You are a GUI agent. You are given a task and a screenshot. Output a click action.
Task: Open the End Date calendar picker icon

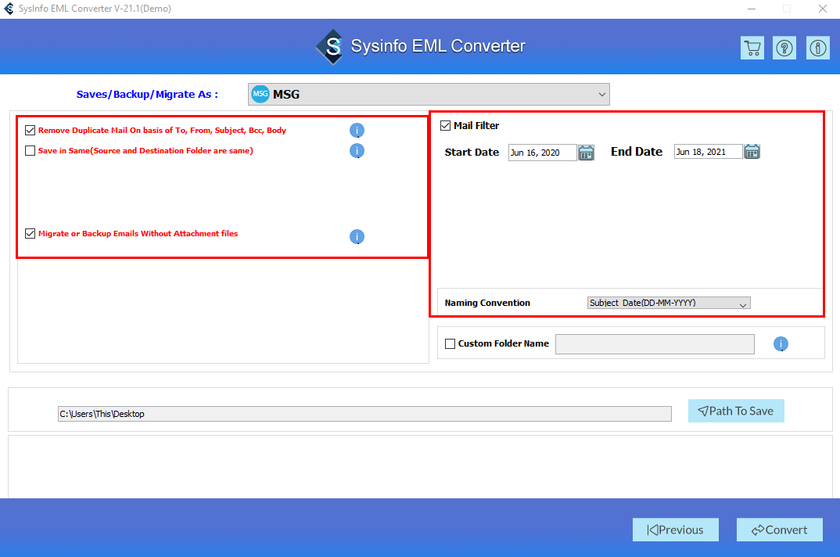[x=752, y=152]
